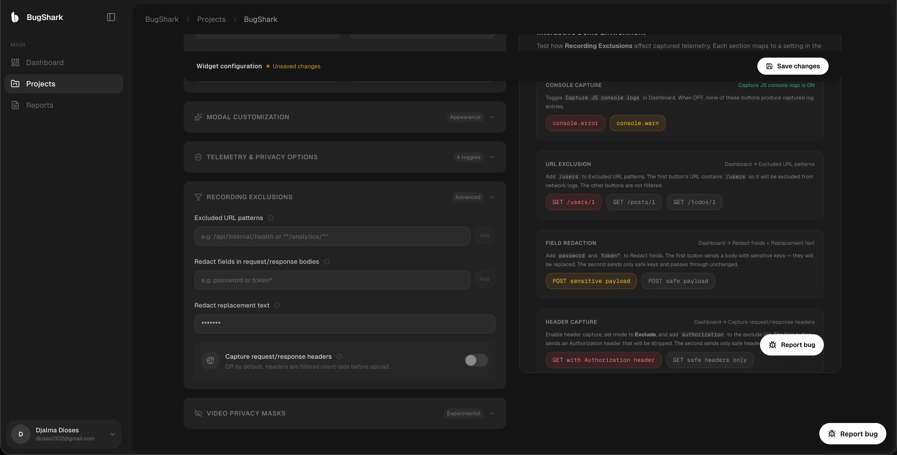The height and width of the screenshot is (455, 897).
Task: Expand Modal Customization section chevron
Action: [x=492, y=117]
